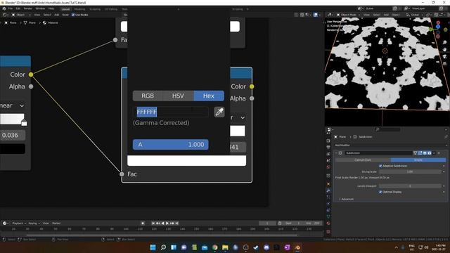This screenshot has width=450, height=253.
Task: Switch to the Modeling workspace tab
Action: [x=79, y=9]
